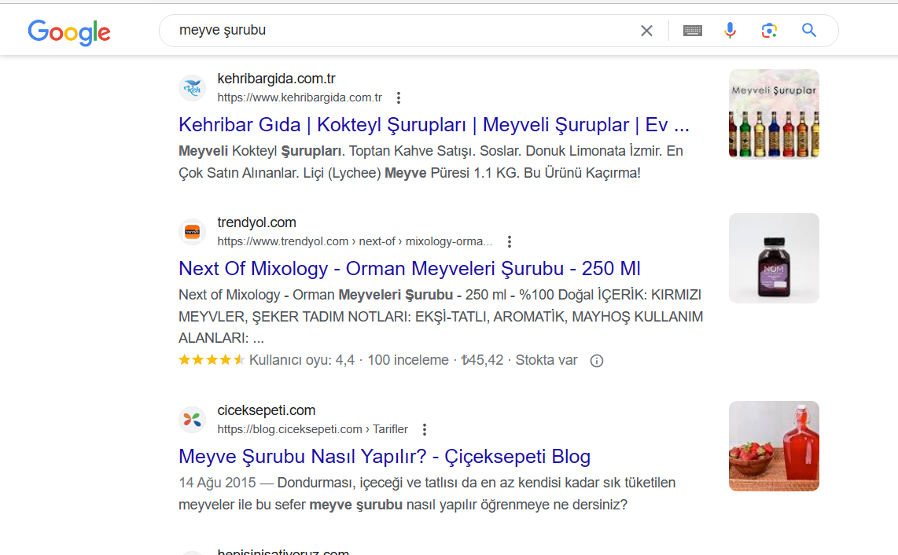Click 'Stokta var' availability text

(547, 360)
